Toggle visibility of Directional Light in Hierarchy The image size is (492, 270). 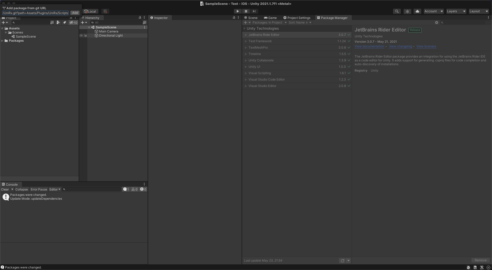81,36
